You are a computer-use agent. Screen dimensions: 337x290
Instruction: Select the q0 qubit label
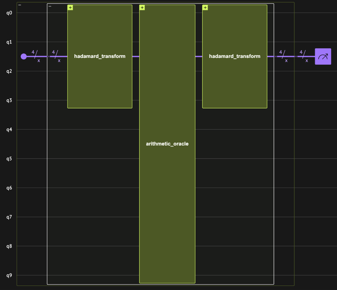[x=9, y=13]
